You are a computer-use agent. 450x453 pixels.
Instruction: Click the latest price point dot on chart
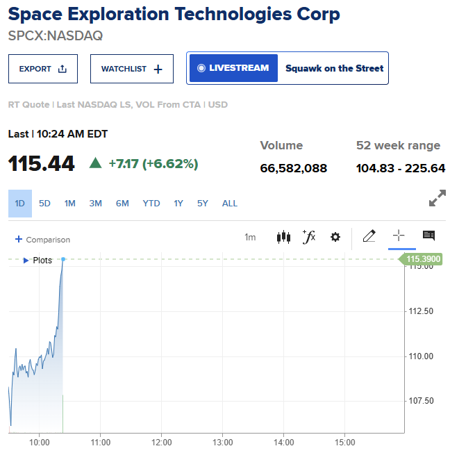click(63, 259)
